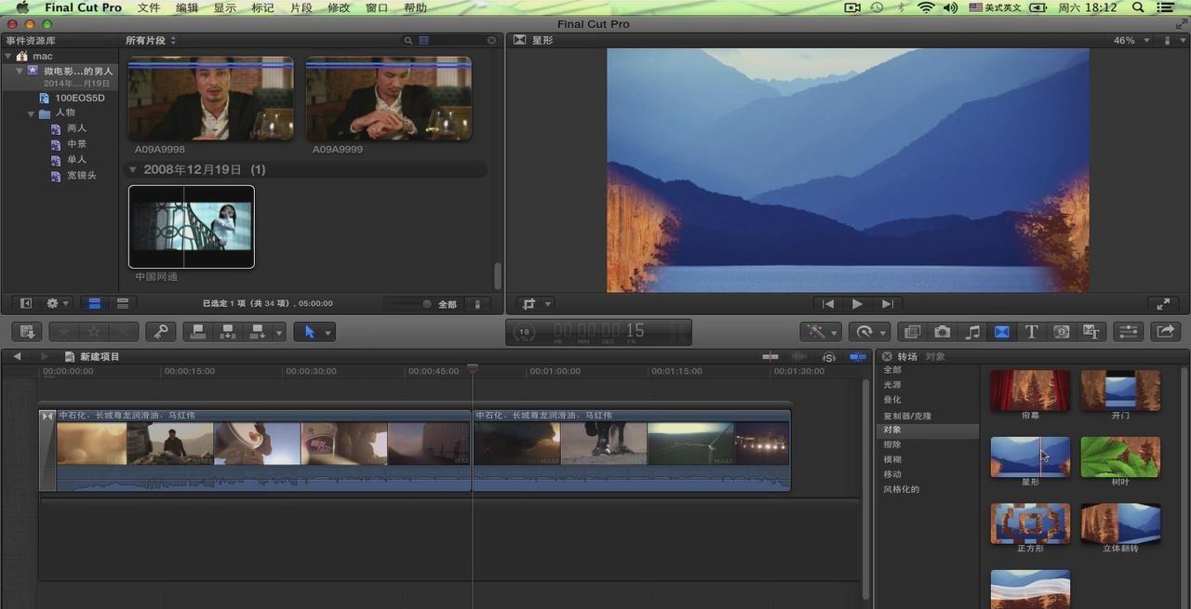Choose the 树叶 transition thumbnail

tap(1120, 457)
